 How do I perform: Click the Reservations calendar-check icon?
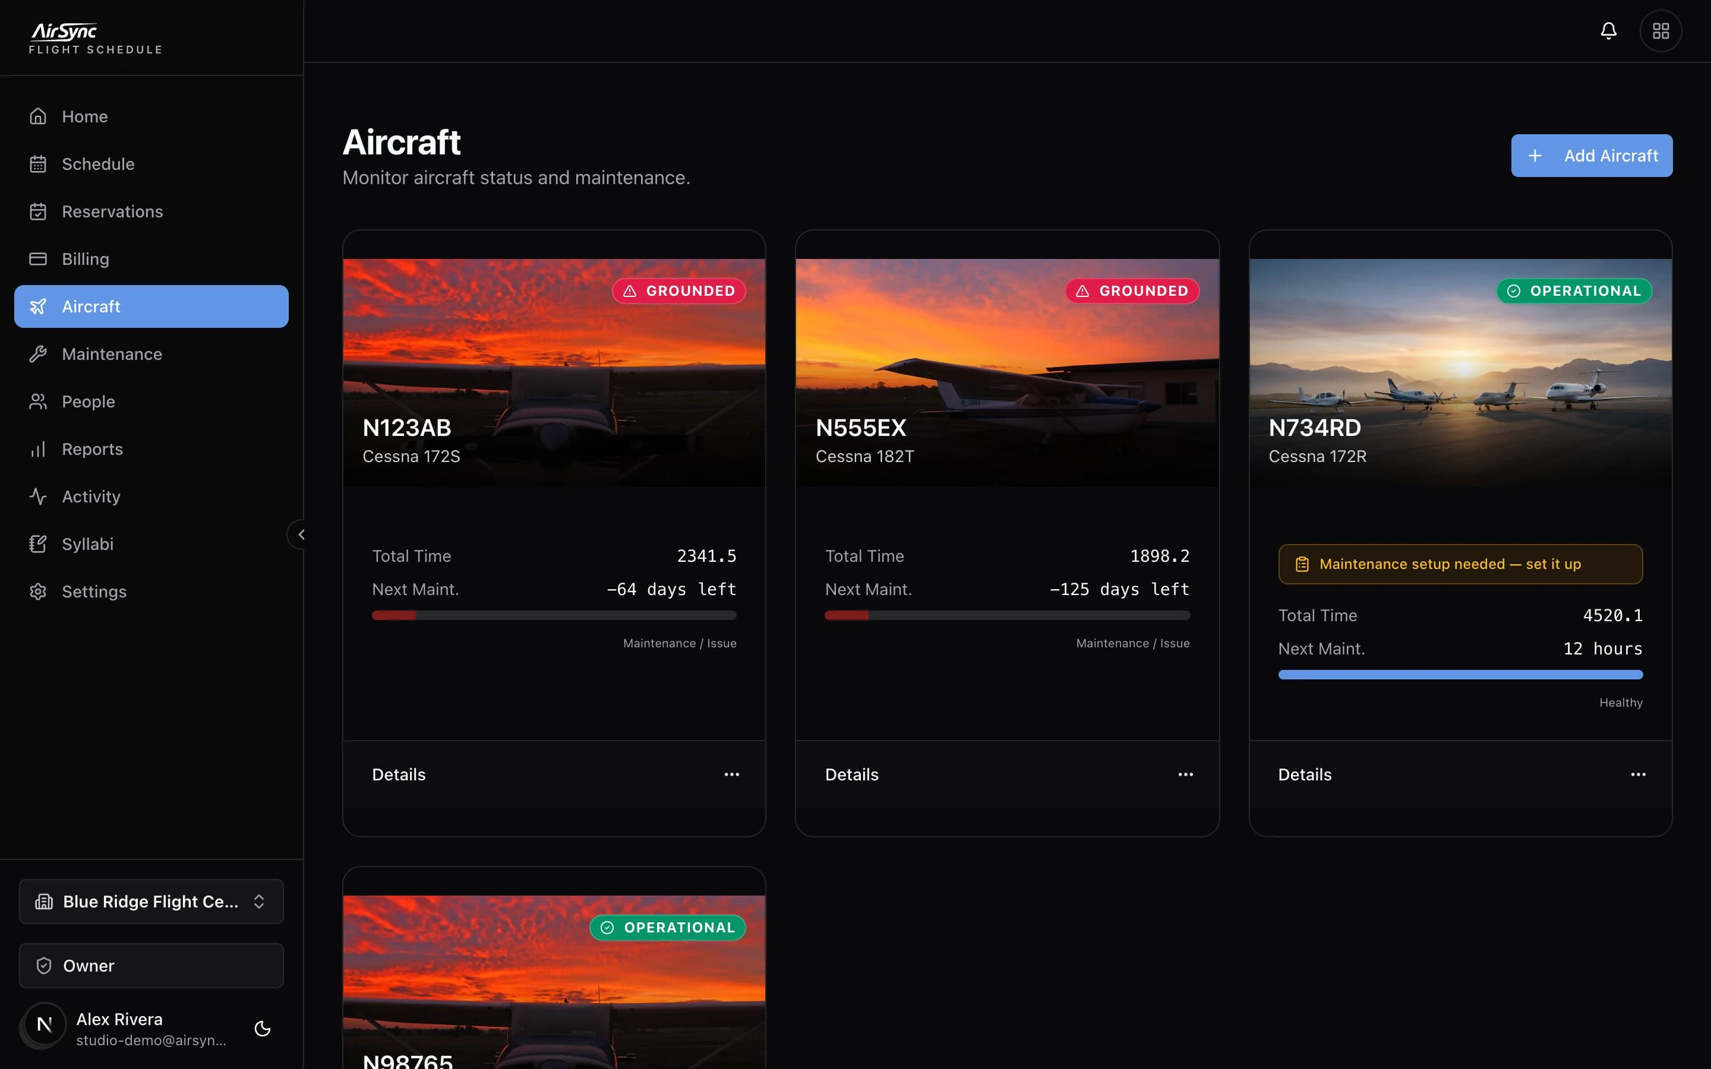click(38, 211)
